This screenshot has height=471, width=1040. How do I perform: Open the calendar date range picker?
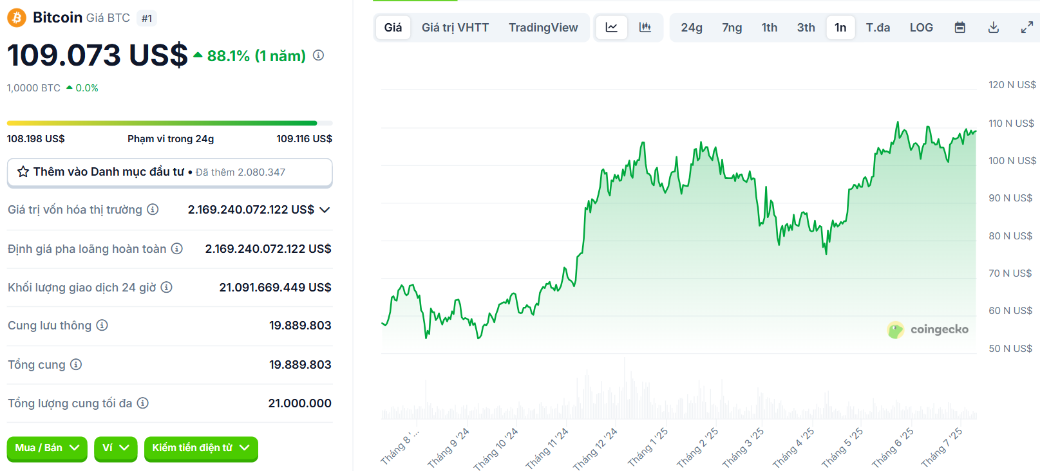tap(960, 28)
